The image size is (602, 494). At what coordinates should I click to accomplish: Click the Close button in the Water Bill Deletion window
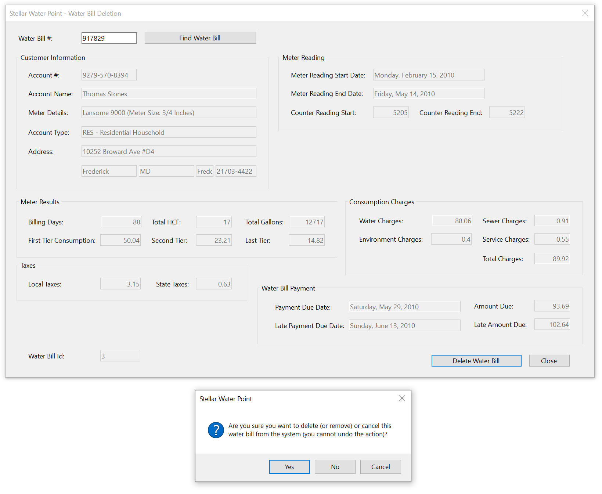pos(549,361)
